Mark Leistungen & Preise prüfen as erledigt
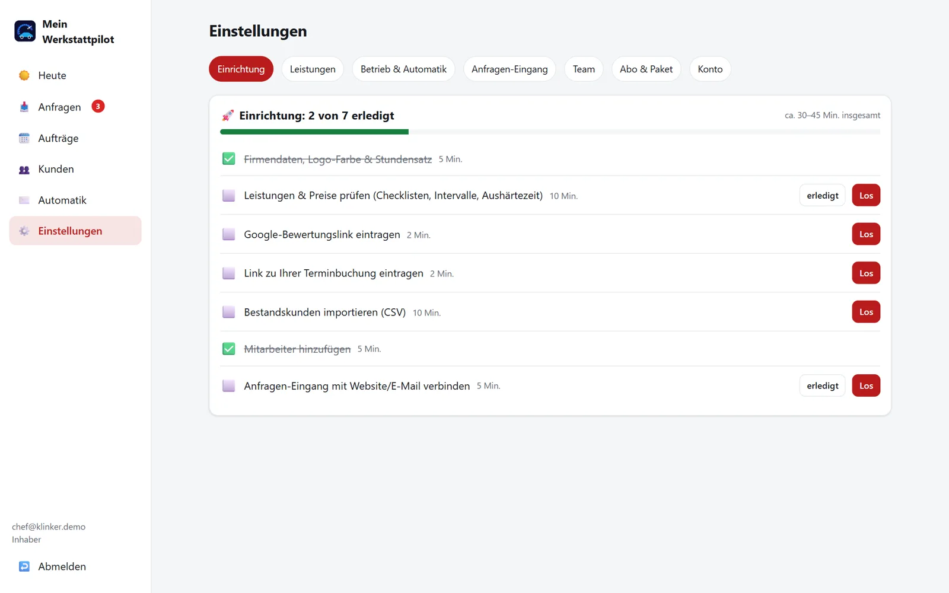949x593 pixels. point(822,195)
